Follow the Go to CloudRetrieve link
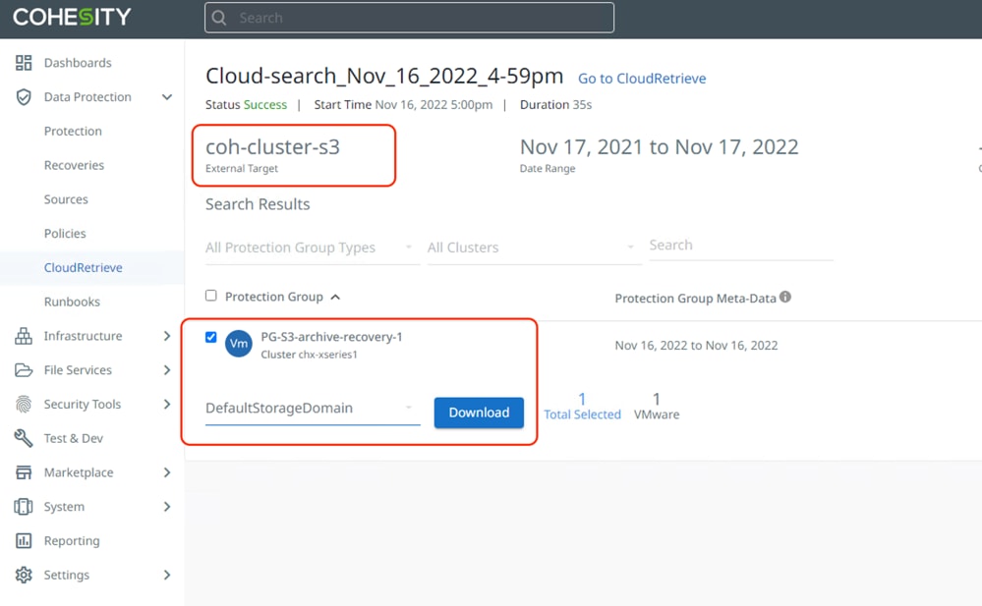This screenshot has width=982, height=606. pos(641,79)
